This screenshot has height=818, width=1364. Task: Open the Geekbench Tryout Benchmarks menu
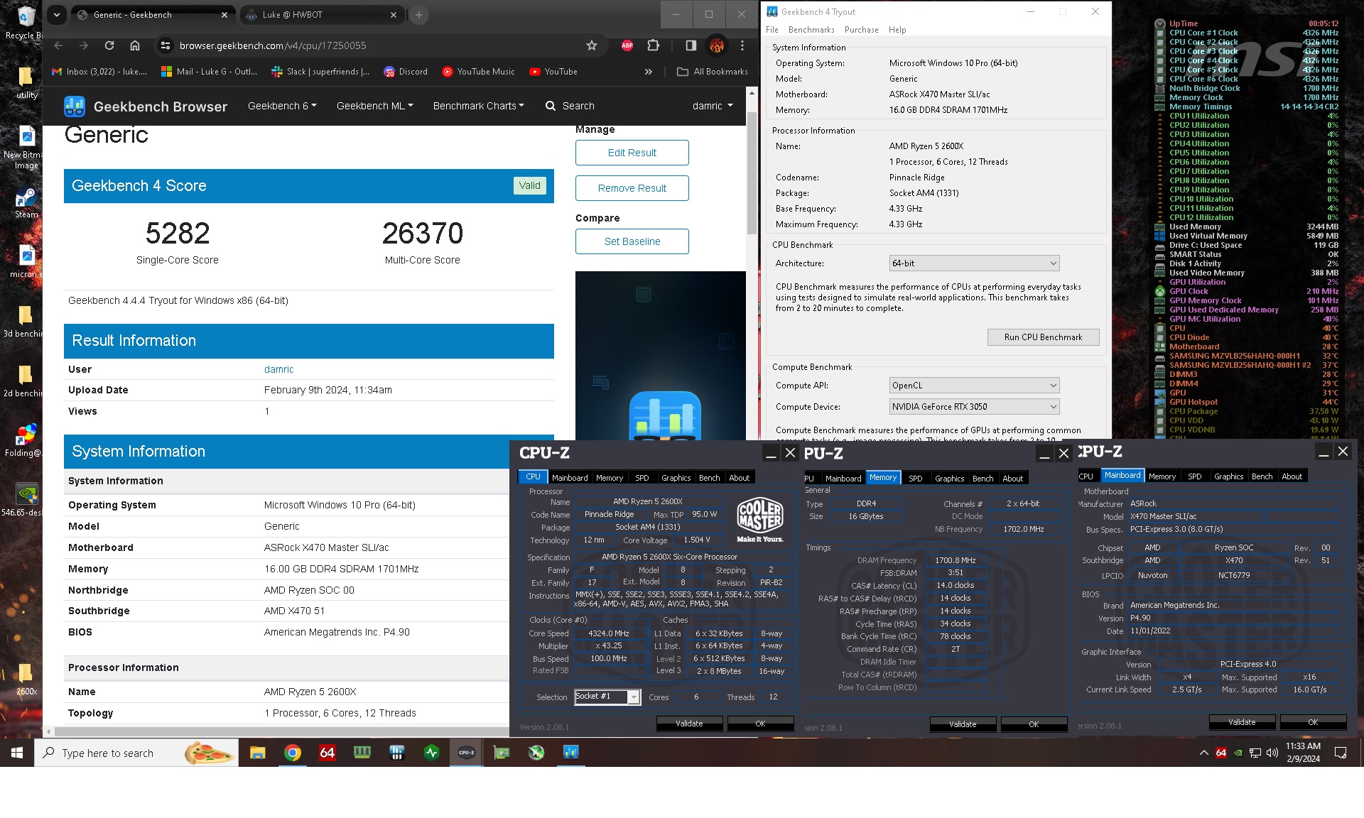[811, 30]
